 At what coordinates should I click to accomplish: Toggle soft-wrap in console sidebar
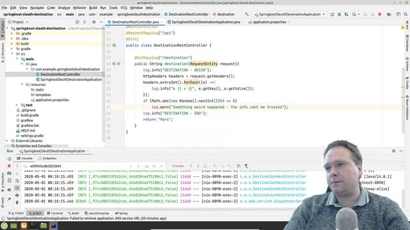pos(17,181)
